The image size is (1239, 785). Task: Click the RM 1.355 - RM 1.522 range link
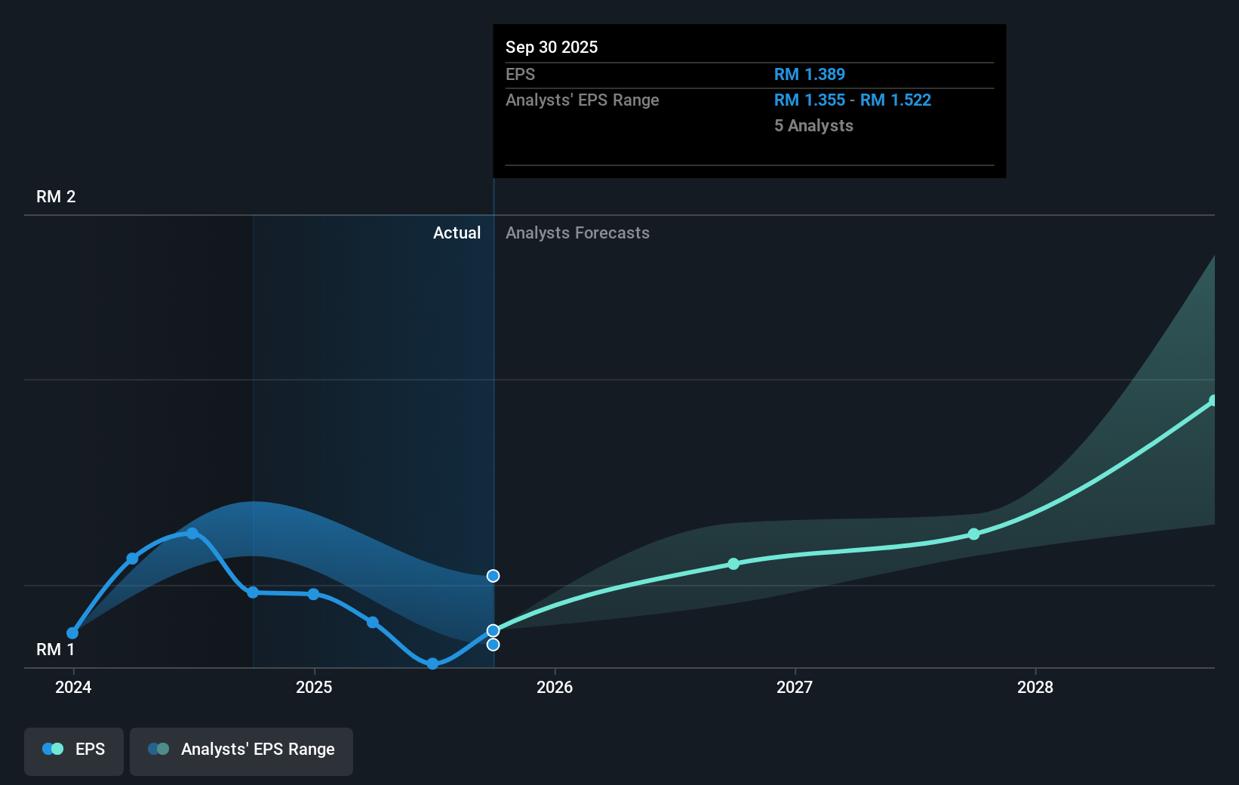[x=853, y=100]
